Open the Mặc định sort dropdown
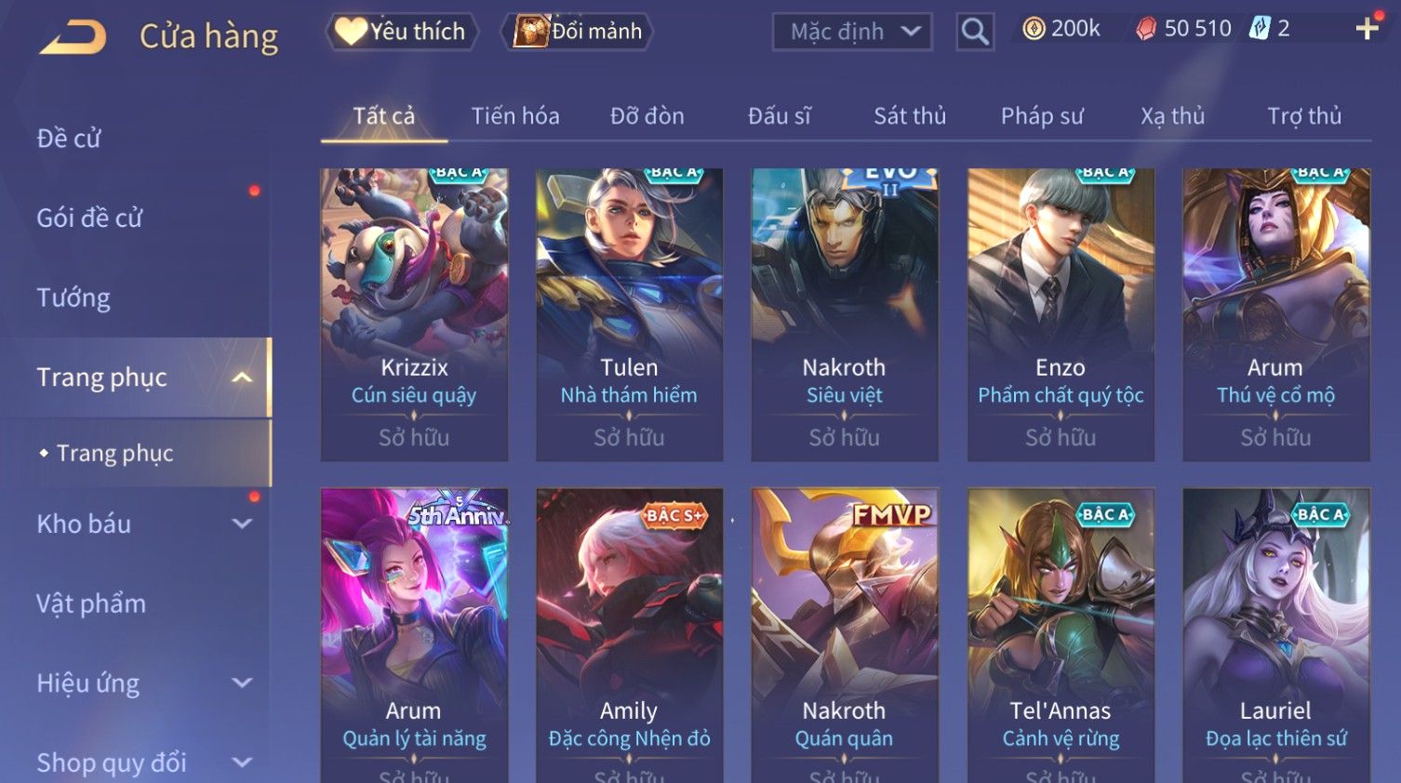This screenshot has height=783, width=1401. [x=852, y=32]
